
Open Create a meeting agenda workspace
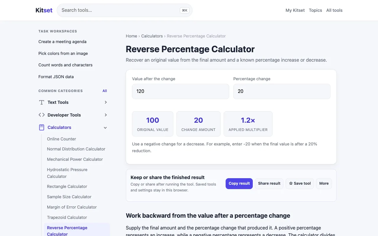(62, 42)
